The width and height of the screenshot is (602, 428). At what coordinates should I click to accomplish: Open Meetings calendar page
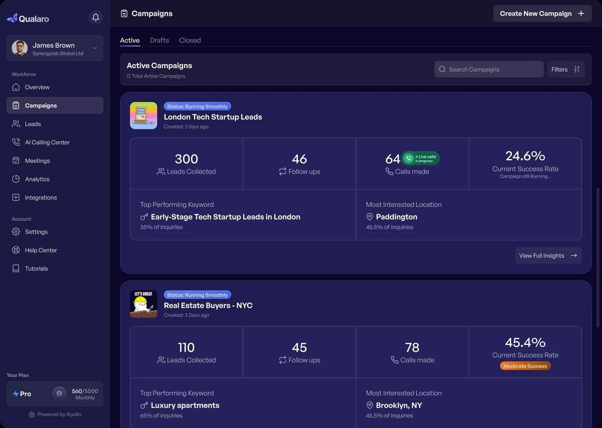55,161
